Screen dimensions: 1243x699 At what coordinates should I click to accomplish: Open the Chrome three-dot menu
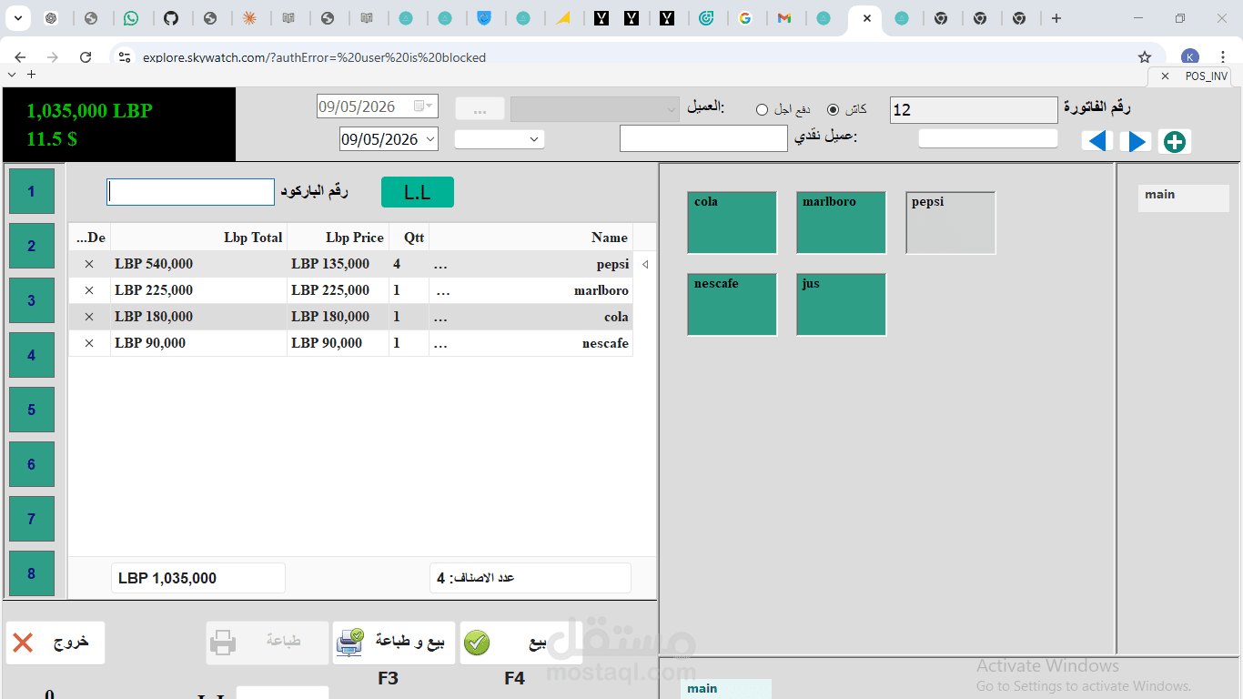tap(1223, 57)
